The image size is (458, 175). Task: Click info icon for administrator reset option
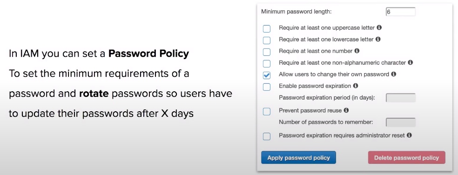tap(409, 135)
